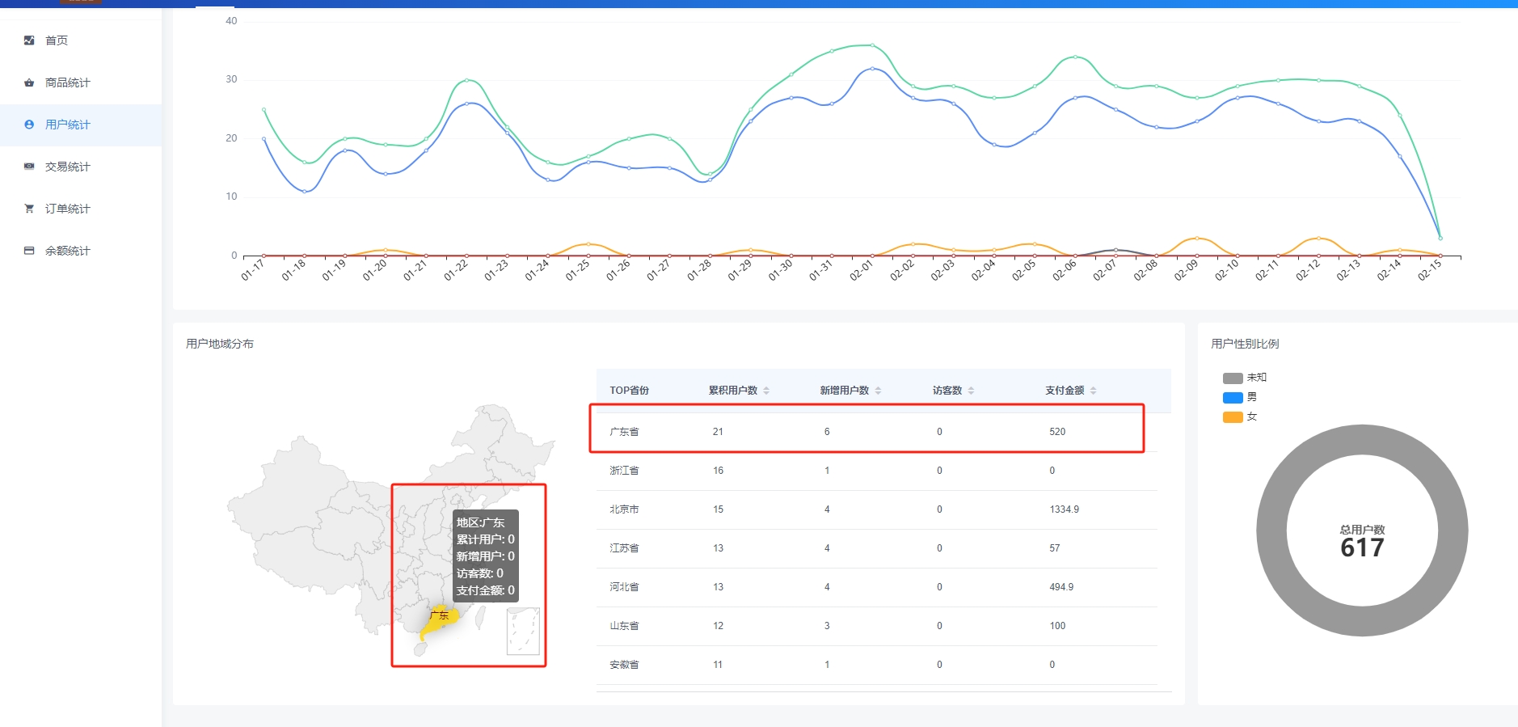
Task: Toggle the 未知 gray legend swatch
Action: [x=1233, y=378]
